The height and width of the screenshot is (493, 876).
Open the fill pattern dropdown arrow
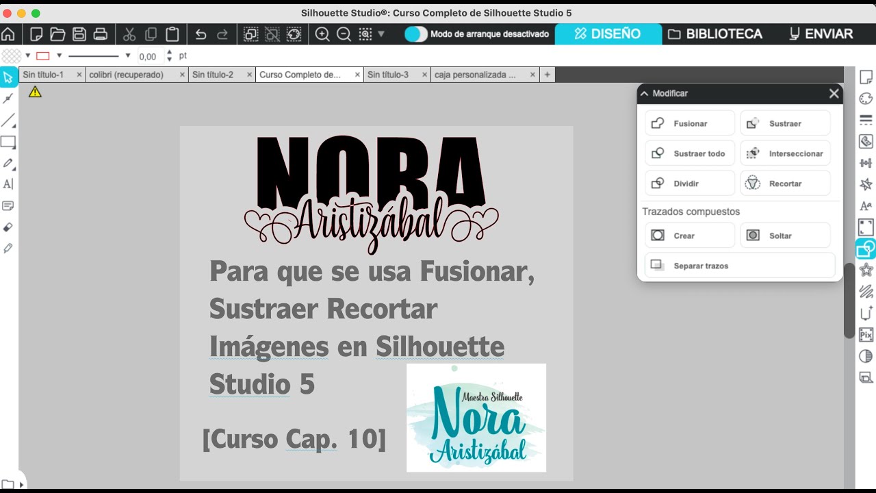coord(27,55)
